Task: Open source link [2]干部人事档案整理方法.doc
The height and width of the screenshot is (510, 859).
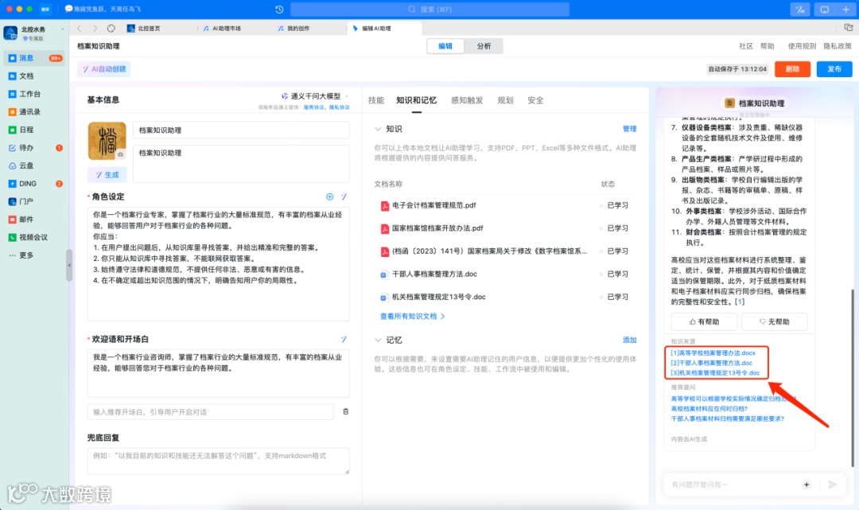Action: tap(712, 363)
